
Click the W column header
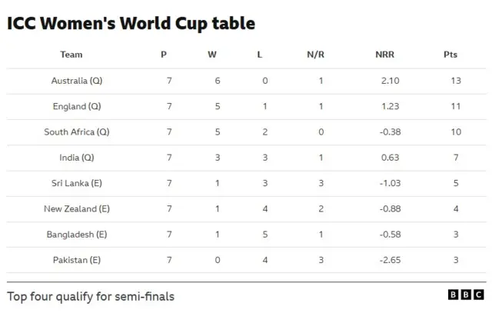(212, 55)
